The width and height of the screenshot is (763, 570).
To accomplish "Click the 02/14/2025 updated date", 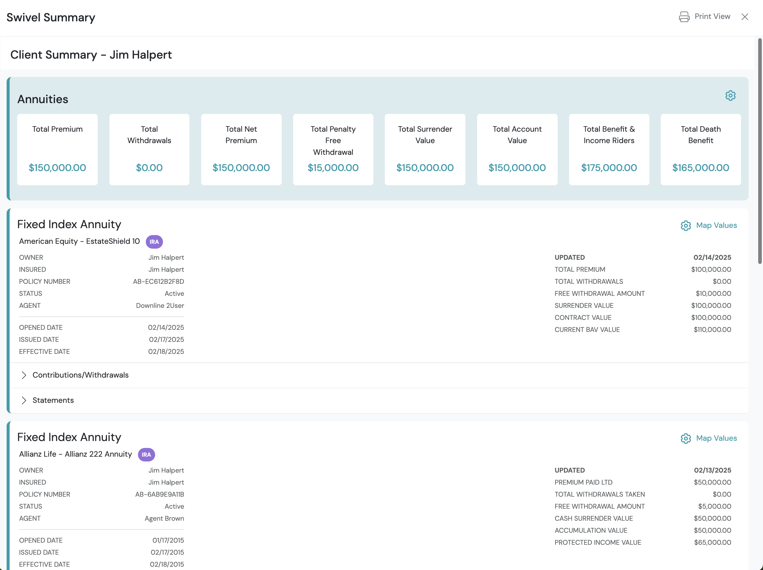I will 712,257.
